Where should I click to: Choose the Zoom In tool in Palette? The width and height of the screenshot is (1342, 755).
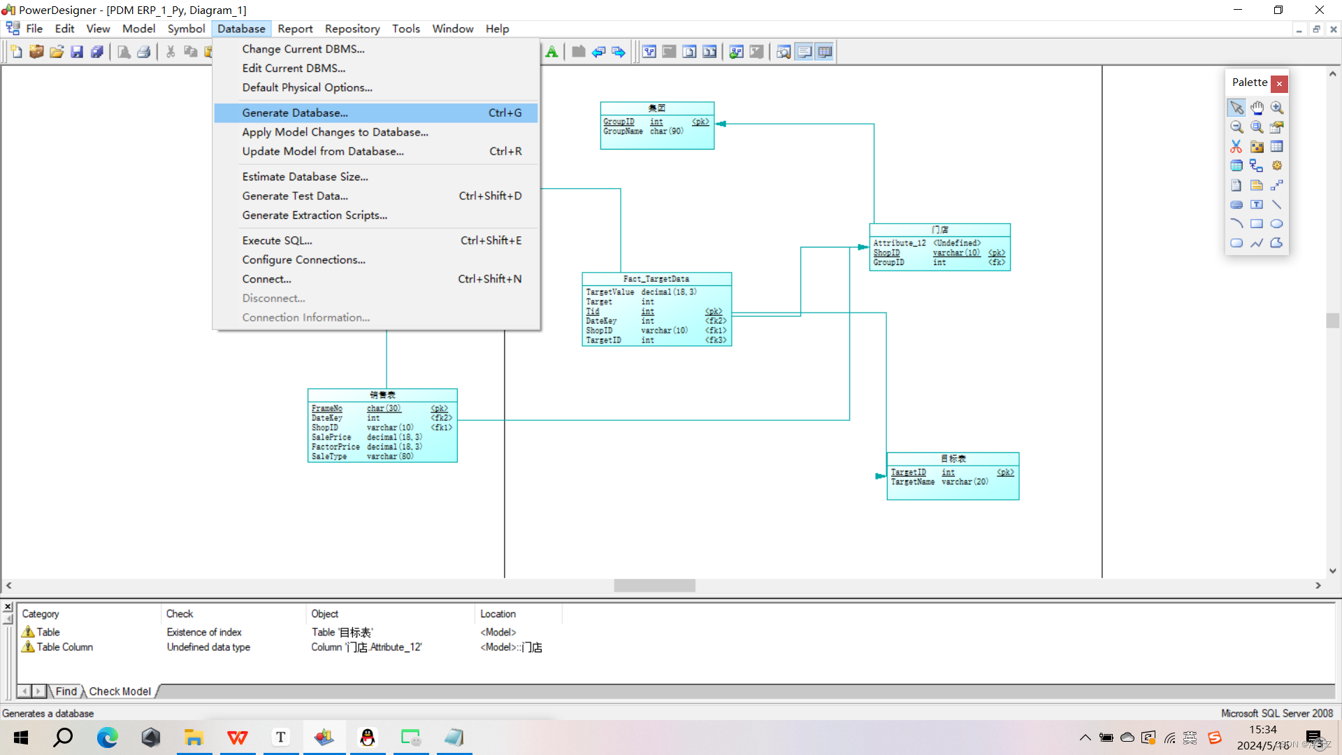[x=1277, y=108]
